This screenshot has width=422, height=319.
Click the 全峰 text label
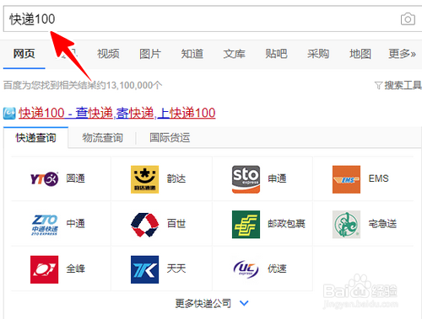click(75, 268)
